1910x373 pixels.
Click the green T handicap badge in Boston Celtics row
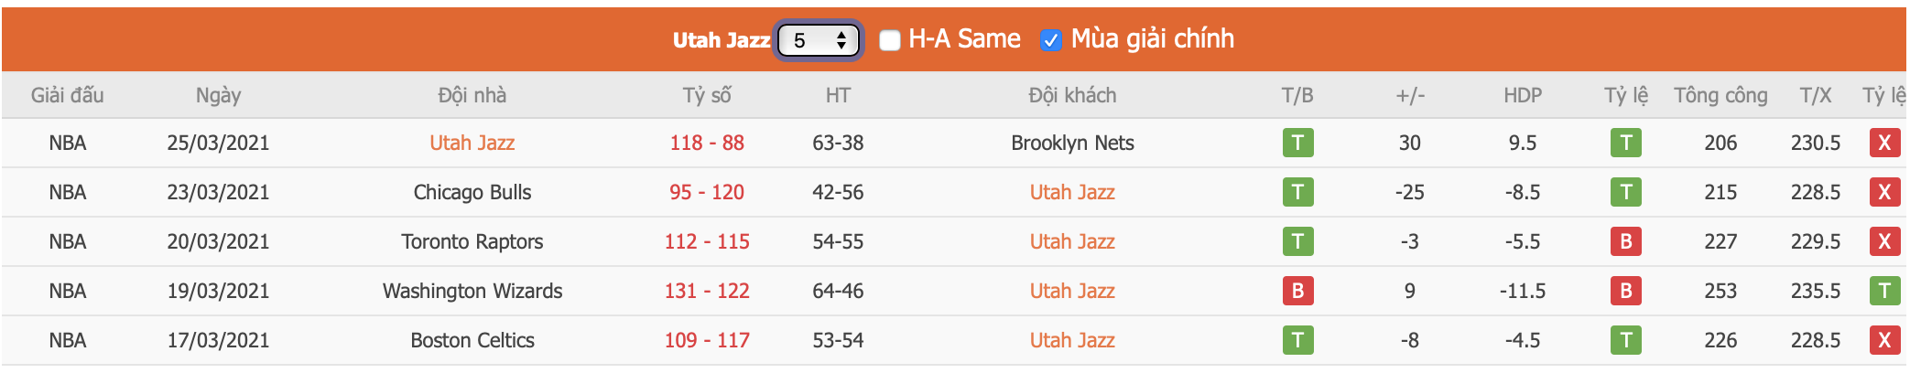coord(1625,340)
